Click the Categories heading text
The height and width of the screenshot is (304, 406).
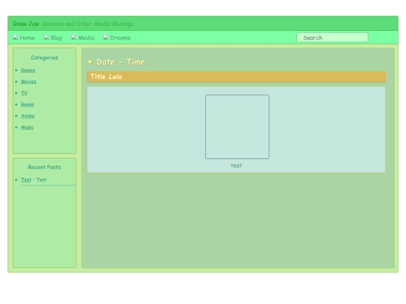[44, 58]
